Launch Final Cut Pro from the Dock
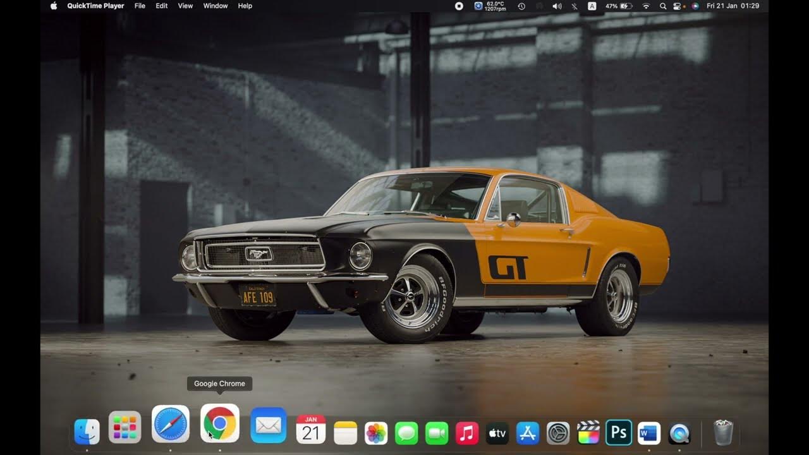 pos(588,433)
